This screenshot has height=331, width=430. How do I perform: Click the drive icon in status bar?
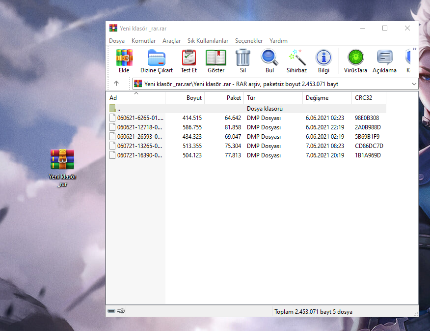coord(111,311)
